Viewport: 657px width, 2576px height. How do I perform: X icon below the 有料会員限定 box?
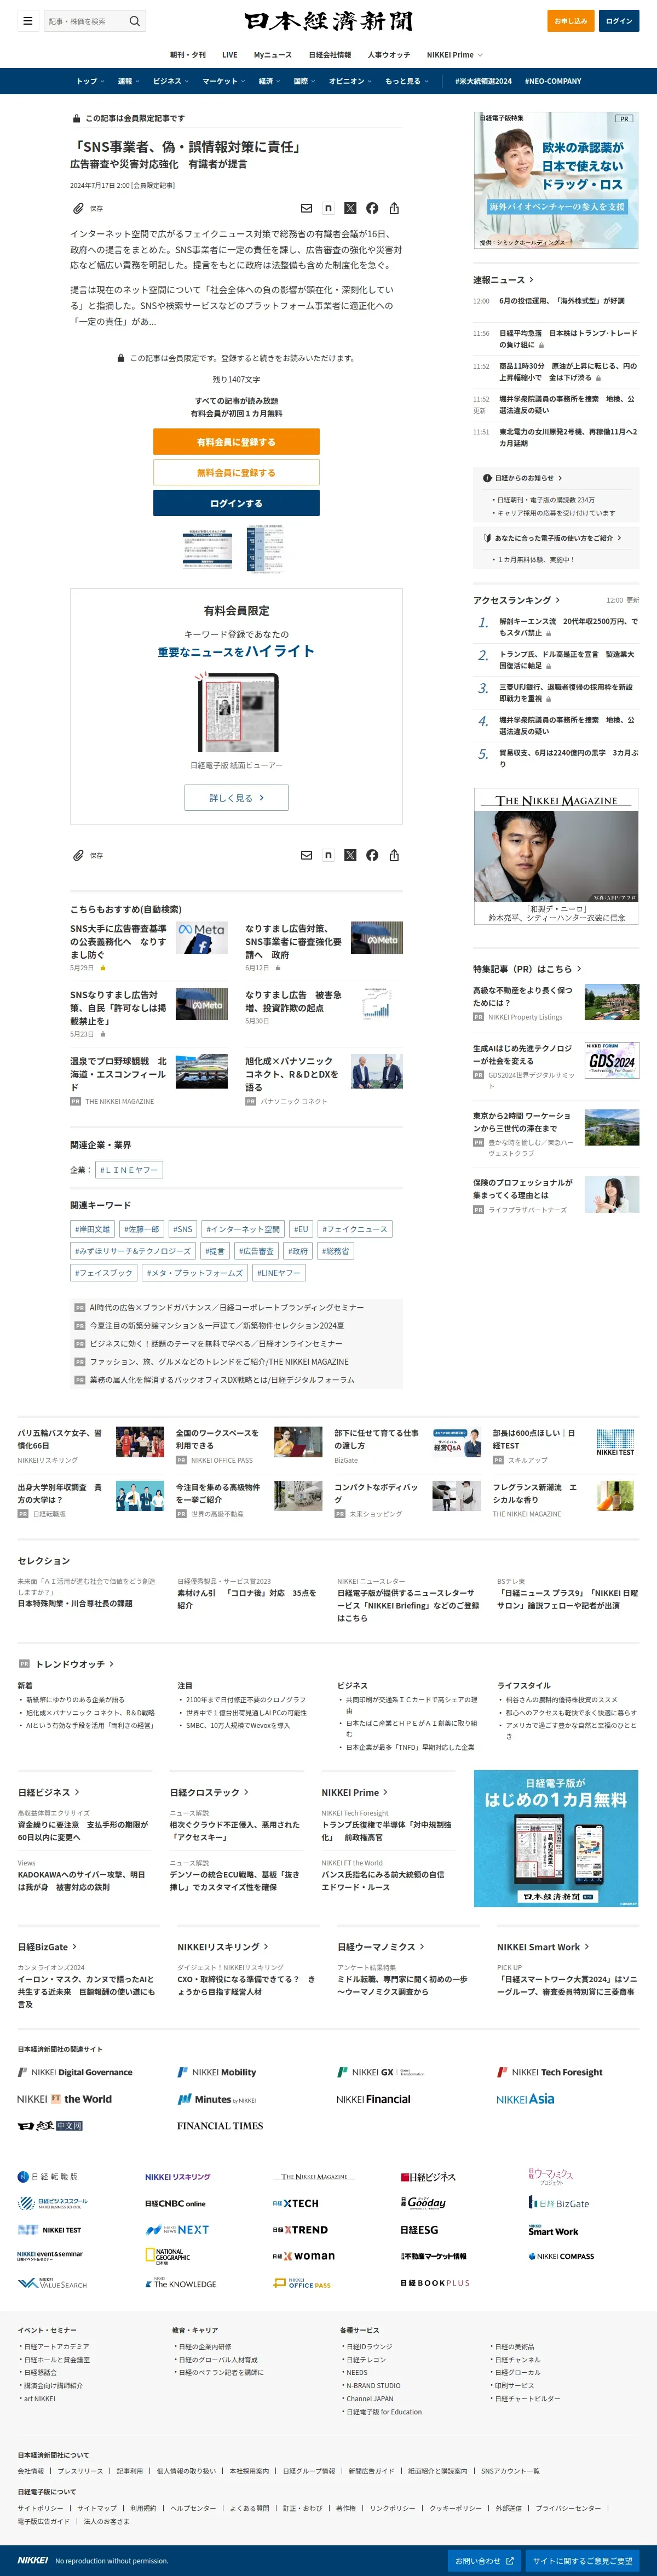(350, 855)
